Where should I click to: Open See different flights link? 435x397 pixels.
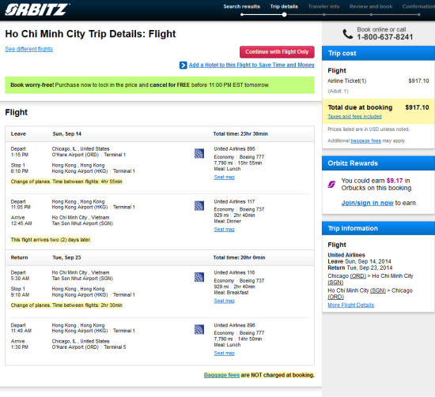point(28,49)
